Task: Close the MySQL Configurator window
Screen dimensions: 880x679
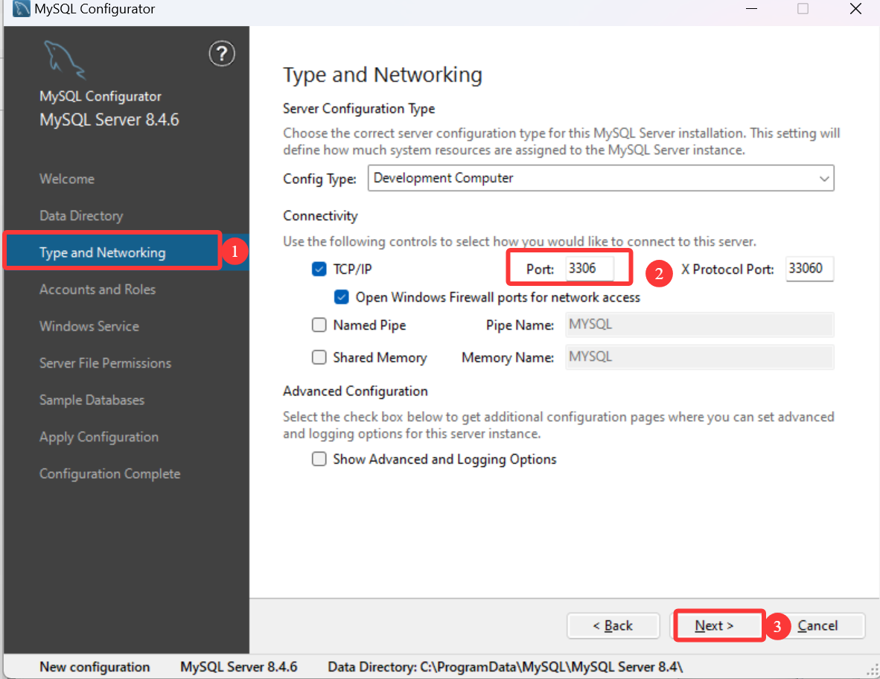Action: [x=855, y=9]
